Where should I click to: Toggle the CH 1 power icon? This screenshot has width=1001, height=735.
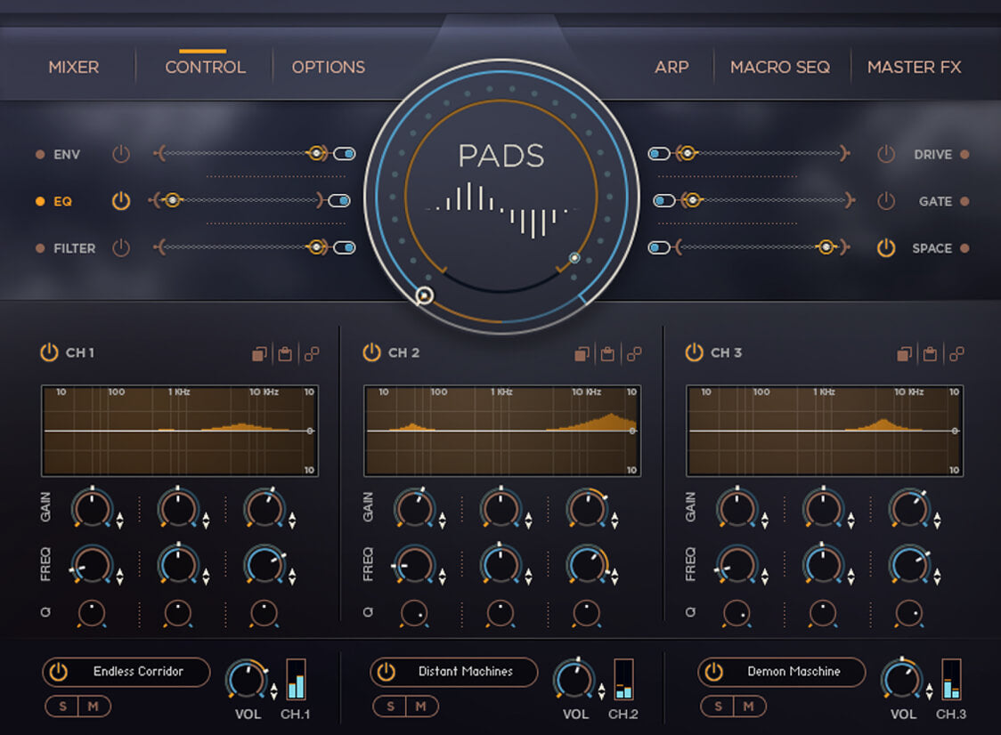pos(49,352)
